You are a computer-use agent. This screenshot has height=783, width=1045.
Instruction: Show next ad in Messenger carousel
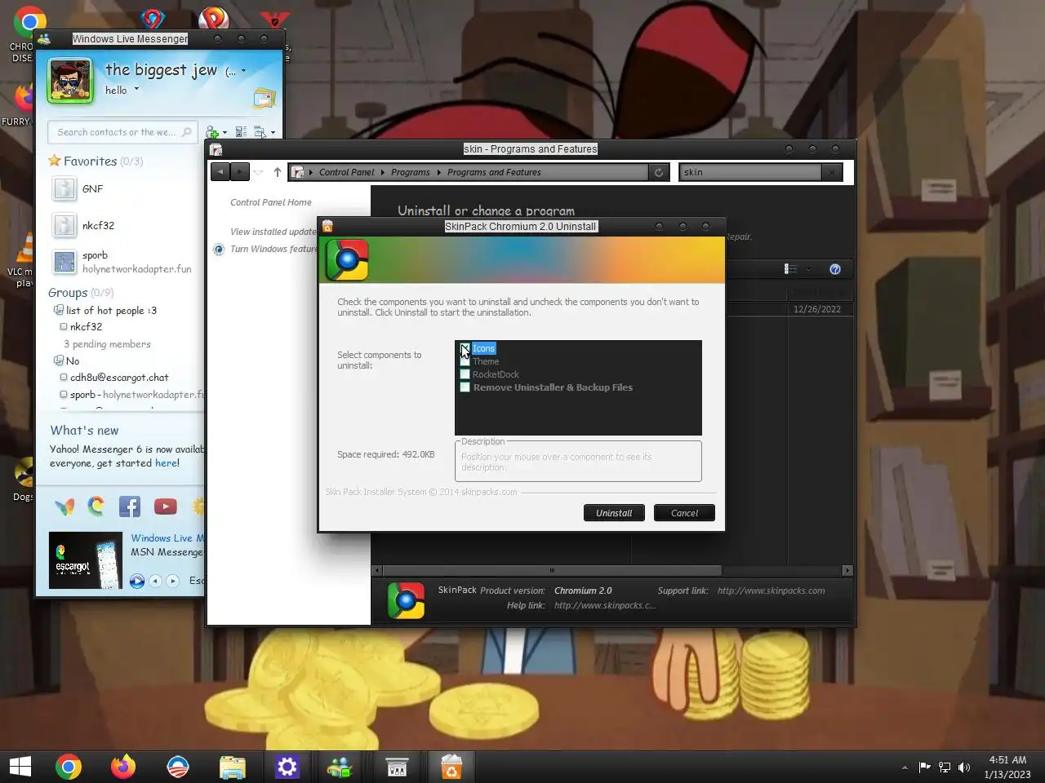pos(172,581)
